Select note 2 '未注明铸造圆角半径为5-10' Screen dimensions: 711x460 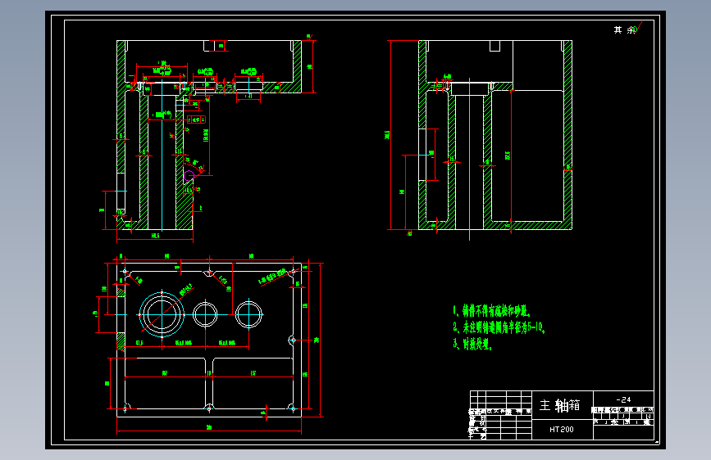coord(499,327)
